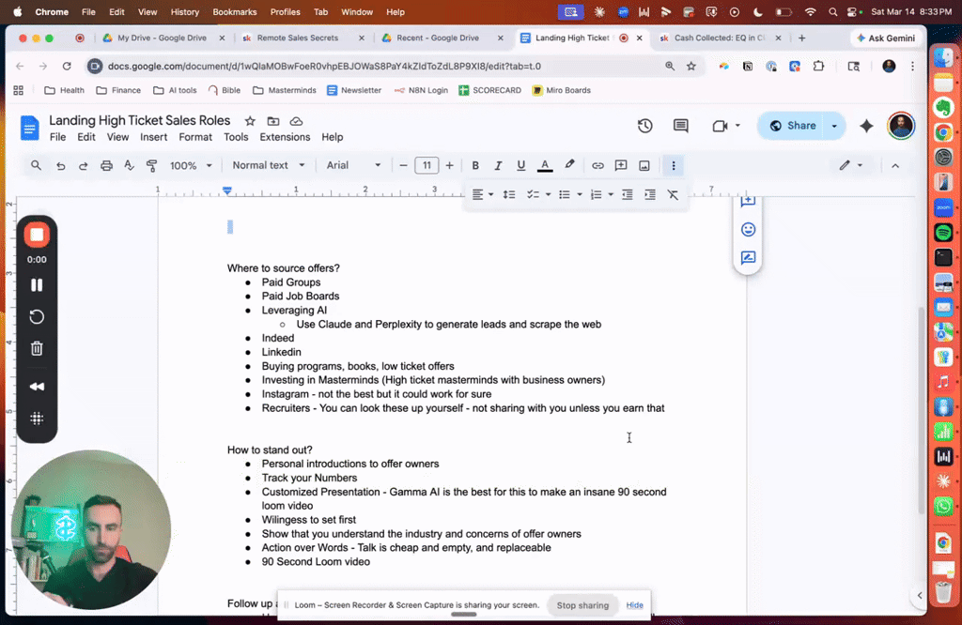
Task: Stop the Loom recording red button
Action: pyautogui.click(x=37, y=235)
